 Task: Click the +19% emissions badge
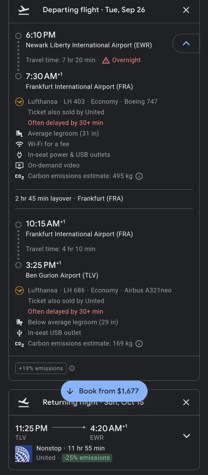click(x=41, y=368)
